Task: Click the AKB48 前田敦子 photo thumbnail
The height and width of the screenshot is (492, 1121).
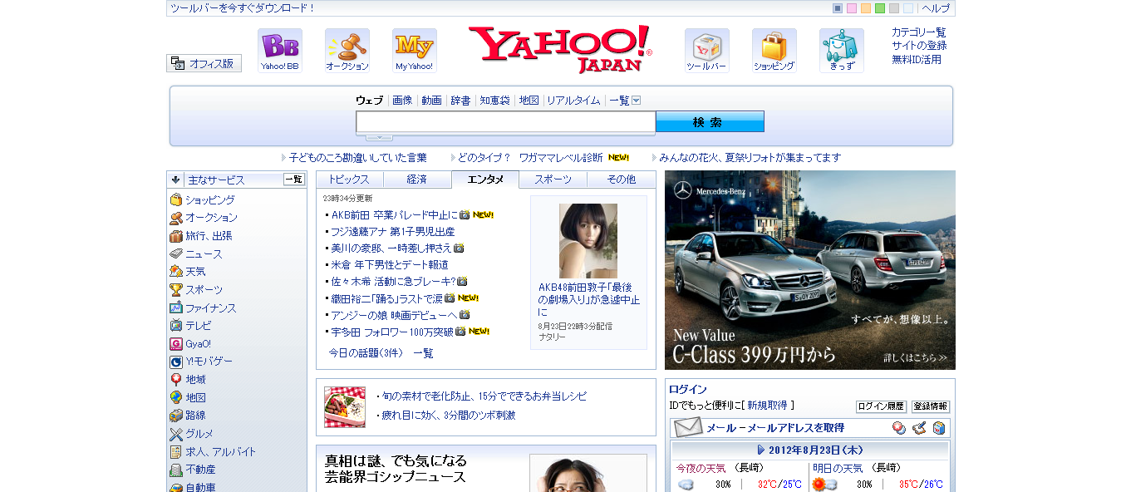Action: (x=588, y=241)
